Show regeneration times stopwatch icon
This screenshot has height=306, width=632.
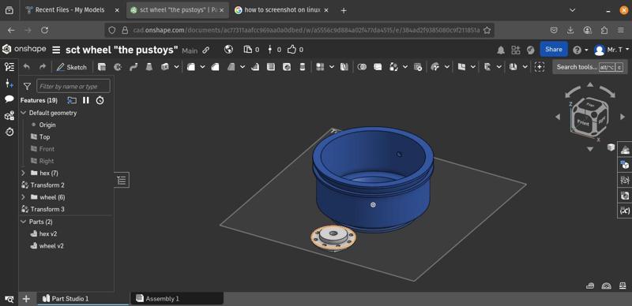click(x=100, y=100)
